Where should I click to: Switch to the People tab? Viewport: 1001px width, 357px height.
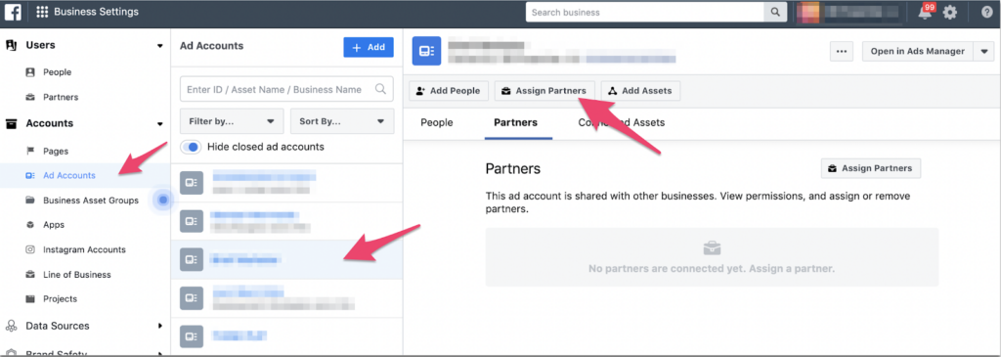click(x=437, y=122)
